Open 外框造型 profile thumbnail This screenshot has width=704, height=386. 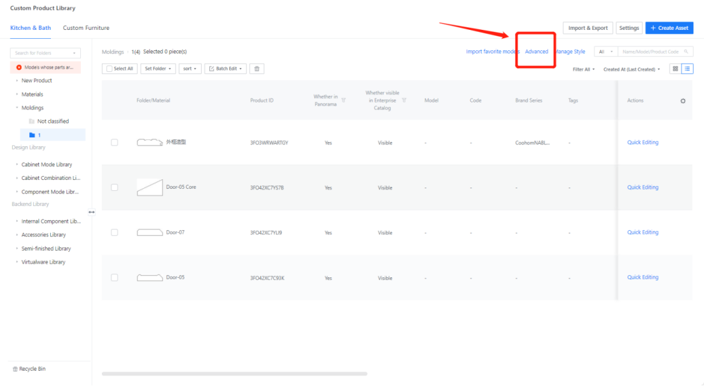150,142
